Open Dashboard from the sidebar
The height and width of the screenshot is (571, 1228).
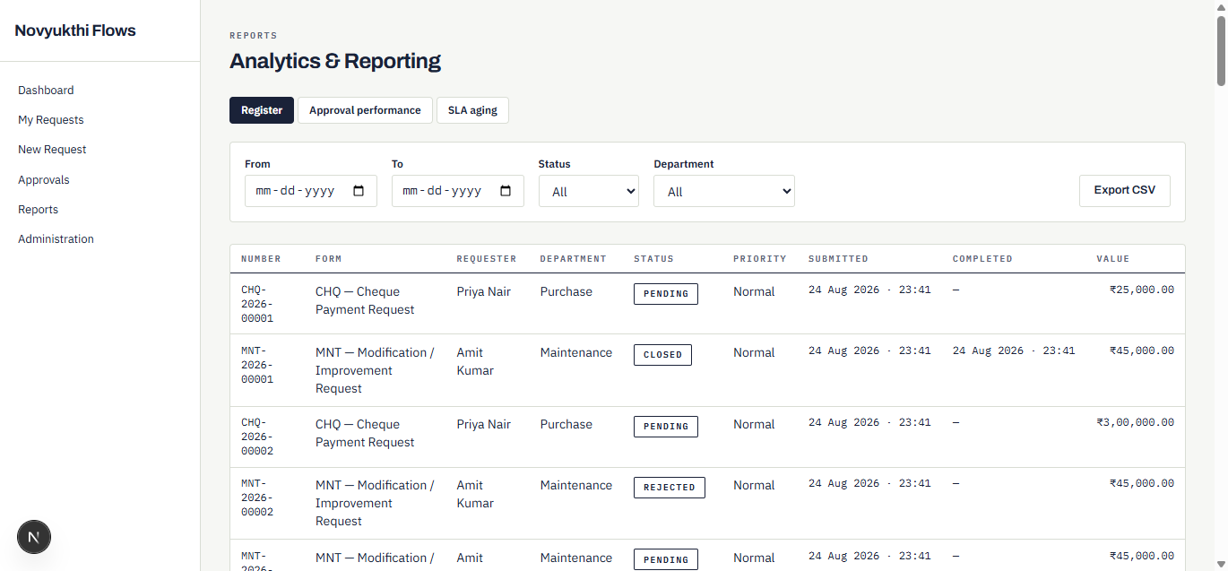[x=46, y=90]
